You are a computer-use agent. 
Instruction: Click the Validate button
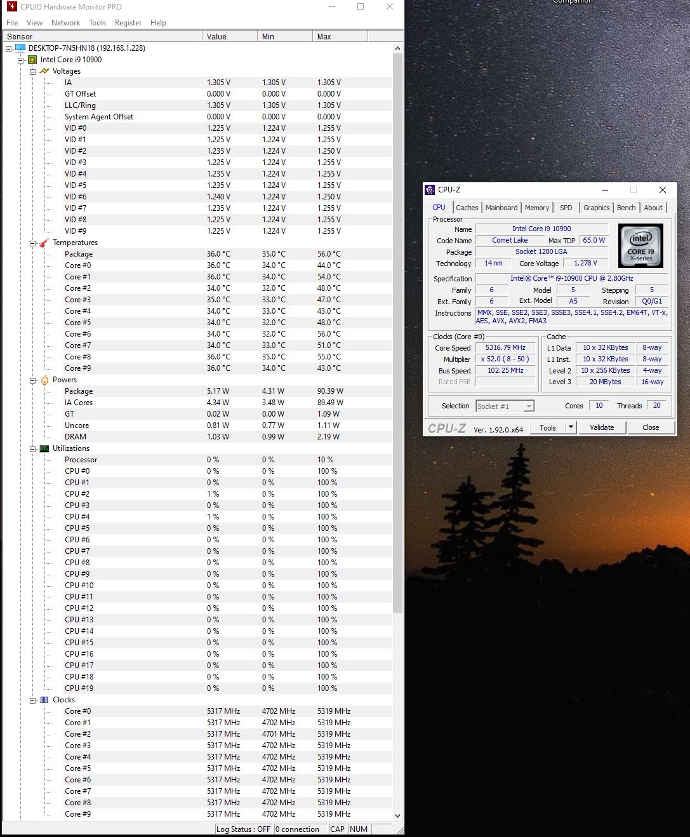tap(602, 427)
